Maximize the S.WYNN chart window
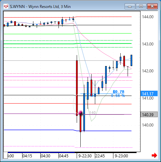Viewport: 161px width, 162px height. click(141, 6)
